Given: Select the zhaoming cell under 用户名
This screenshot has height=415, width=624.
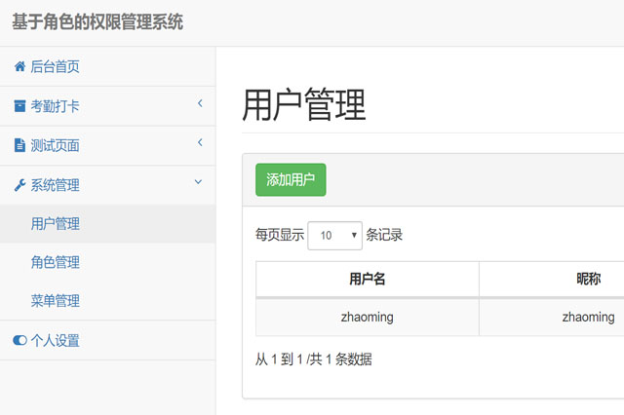Looking at the screenshot, I should tap(368, 317).
